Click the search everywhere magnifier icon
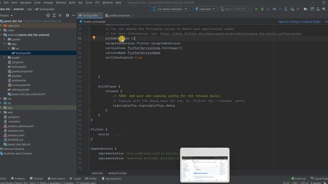The height and width of the screenshot is (184, 328). click(x=324, y=9)
